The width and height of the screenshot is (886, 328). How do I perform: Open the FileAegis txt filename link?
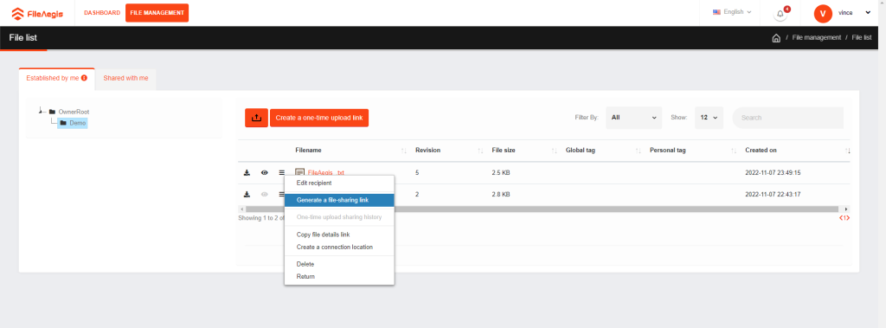pos(326,172)
